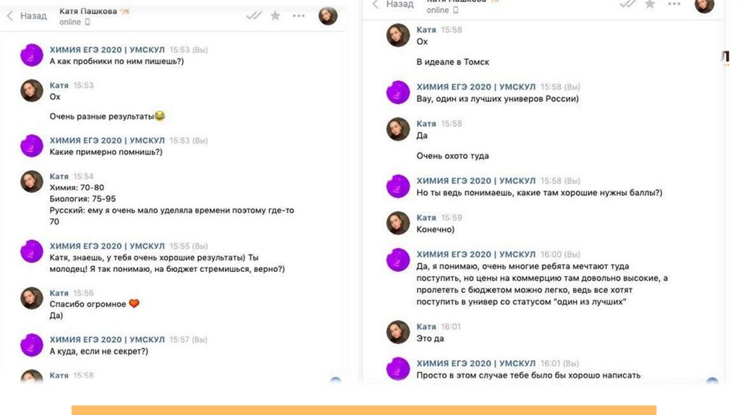Click double-checkmark icon in left chat header
Screen dimensions: 741x415
point(254,16)
